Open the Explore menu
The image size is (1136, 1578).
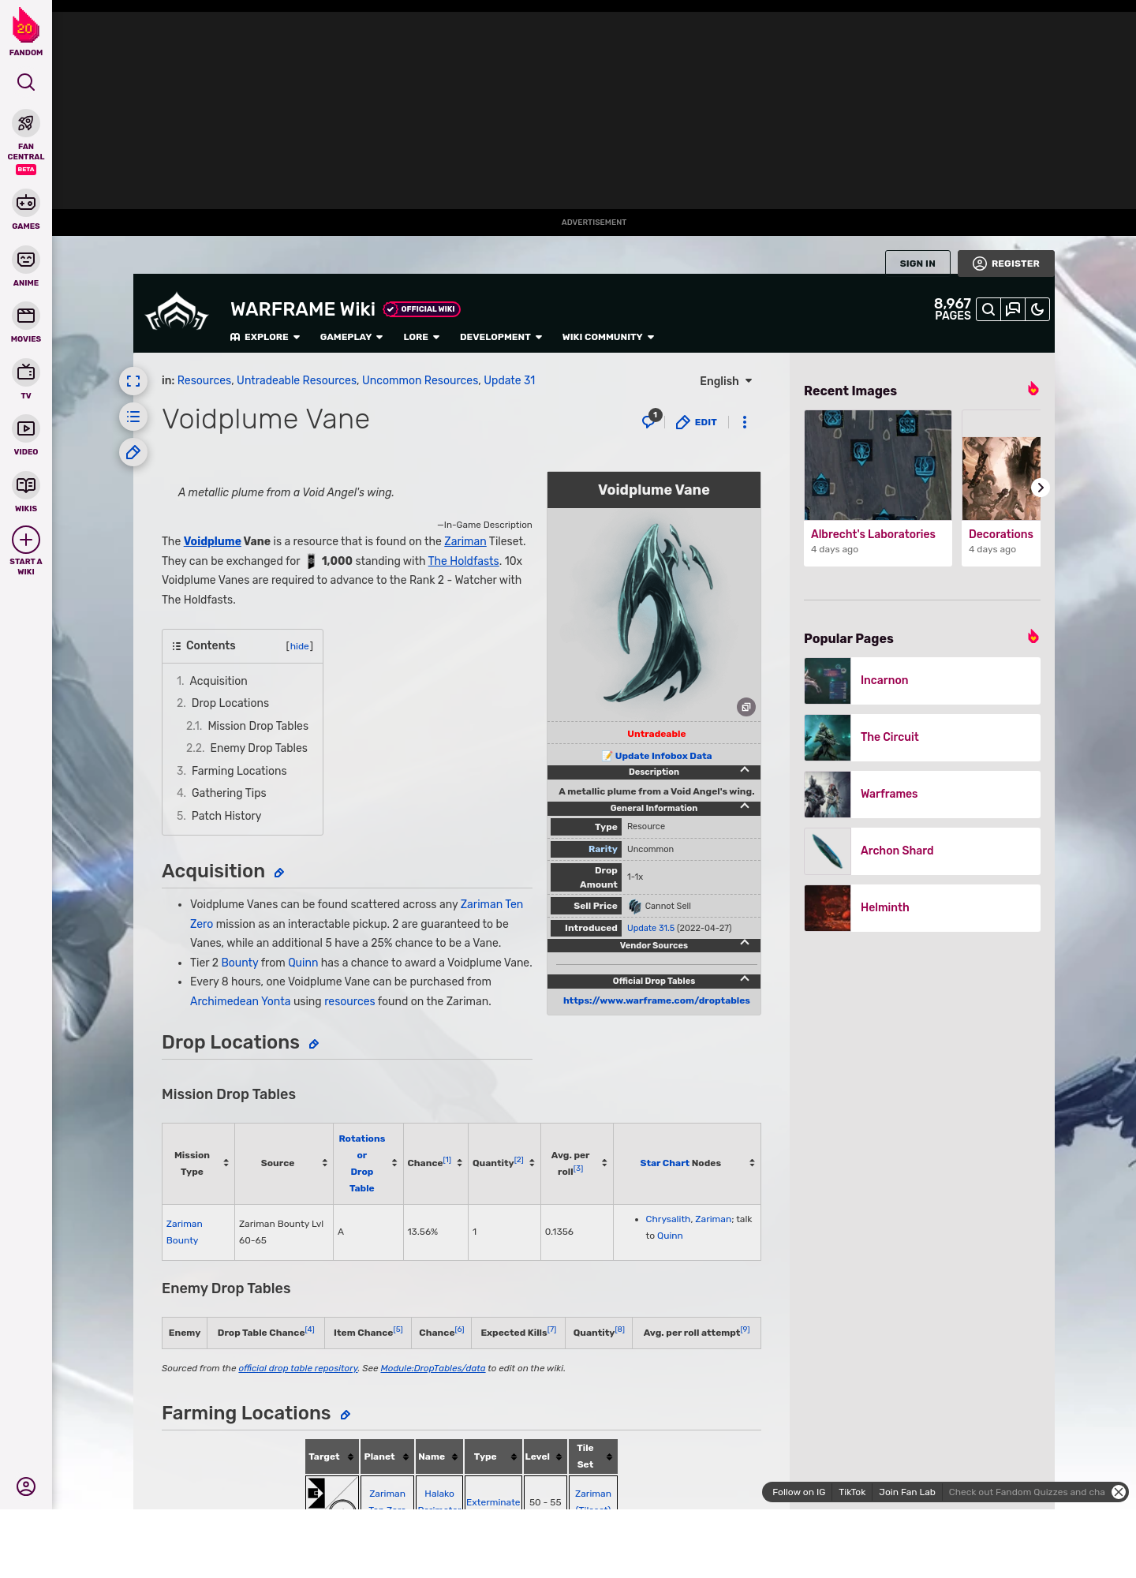pos(265,337)
